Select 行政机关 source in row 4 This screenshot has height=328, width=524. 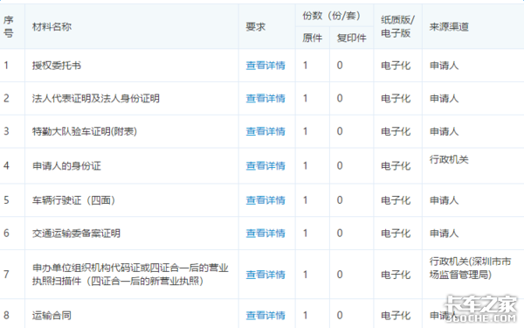(449, 160)
